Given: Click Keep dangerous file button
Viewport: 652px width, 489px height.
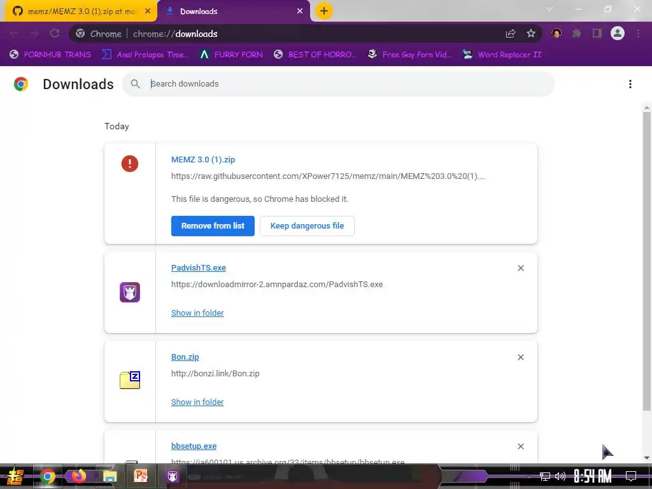Looking at the screenshot, I should 308,226.
